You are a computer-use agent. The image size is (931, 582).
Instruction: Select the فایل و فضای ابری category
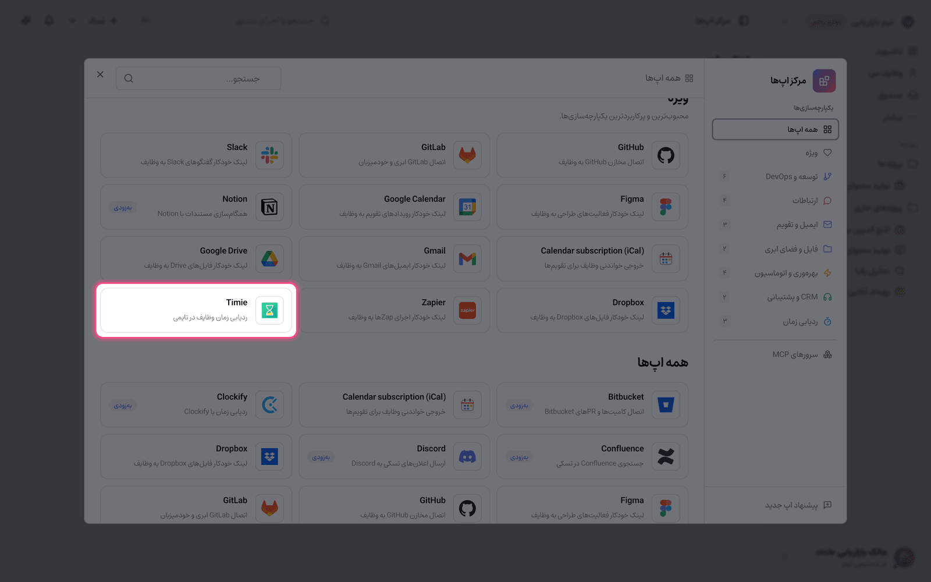[775, 249]
